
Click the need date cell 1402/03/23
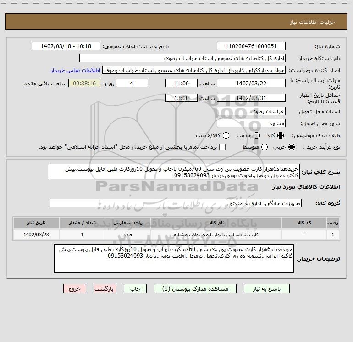(x=36, y=235)
